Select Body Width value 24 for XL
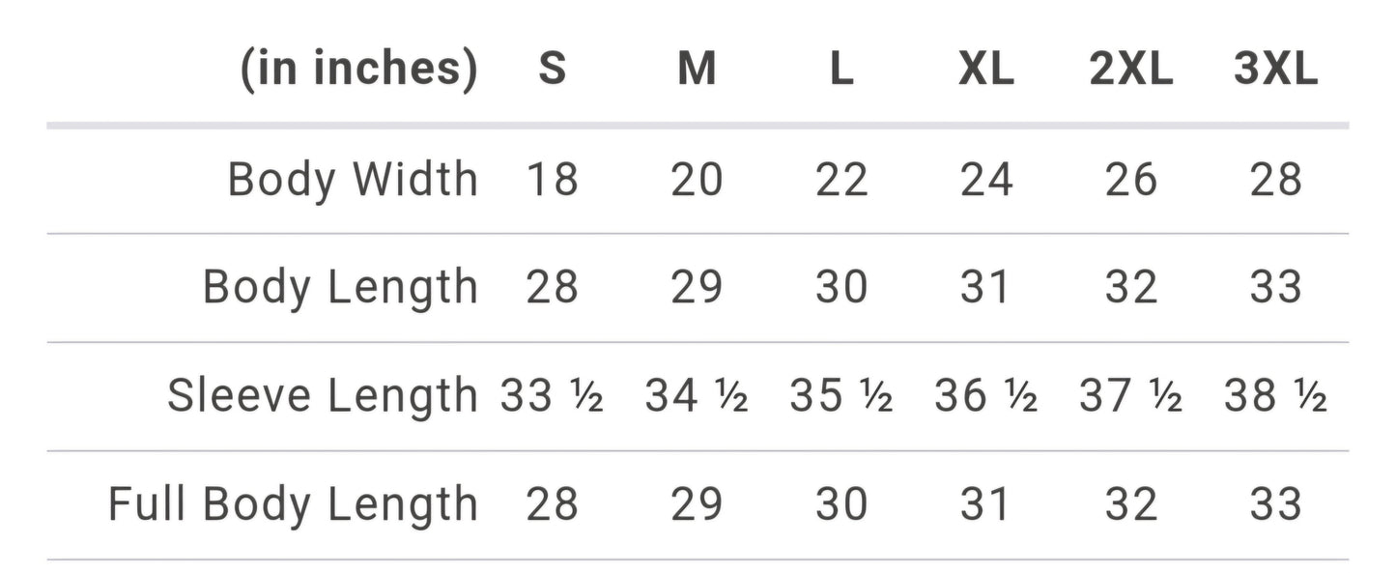 (x=986, y=180)
